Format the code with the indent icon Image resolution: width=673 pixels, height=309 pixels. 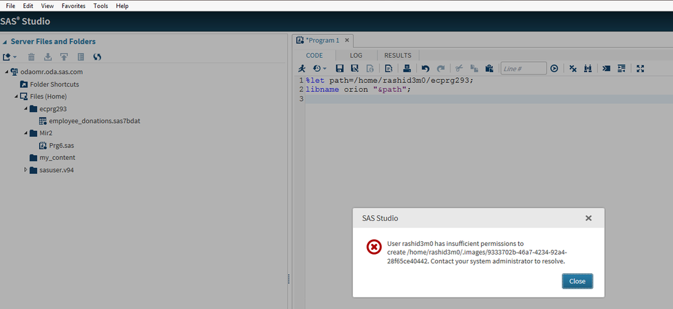pos(621,68)
